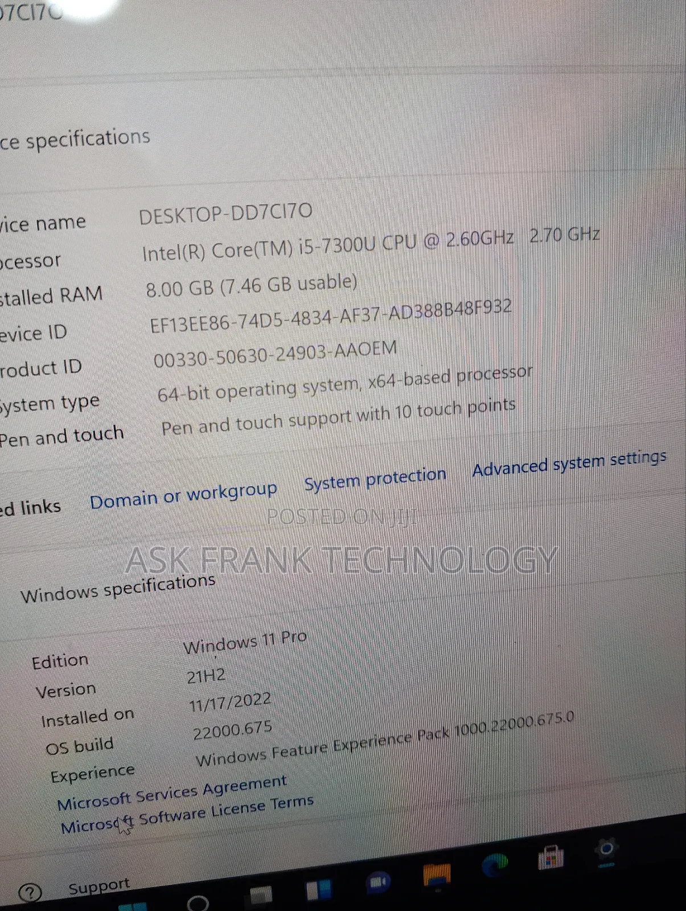
Task: Launch Microsoft Store from taskbar
Action: pyautogui.click(x=551, y=857)
